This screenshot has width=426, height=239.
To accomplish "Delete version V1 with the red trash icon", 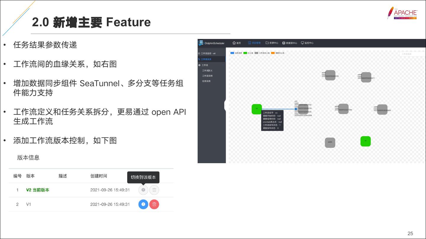I will coord(154,204).
